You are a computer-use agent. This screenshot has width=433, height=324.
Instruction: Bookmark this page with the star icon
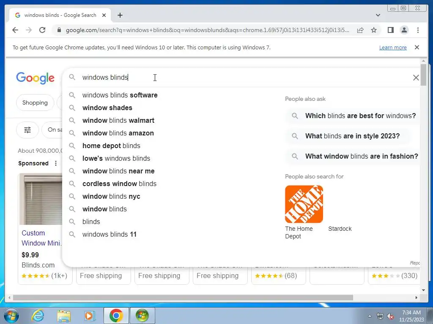[x=374, y=30]
